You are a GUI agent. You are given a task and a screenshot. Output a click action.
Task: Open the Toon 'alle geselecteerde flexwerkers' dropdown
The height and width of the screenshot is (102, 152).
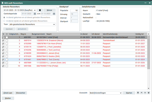pyautogui.click(x=54, y=25)
